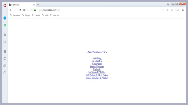Open the tab menu icon at top right

(168, 5)
